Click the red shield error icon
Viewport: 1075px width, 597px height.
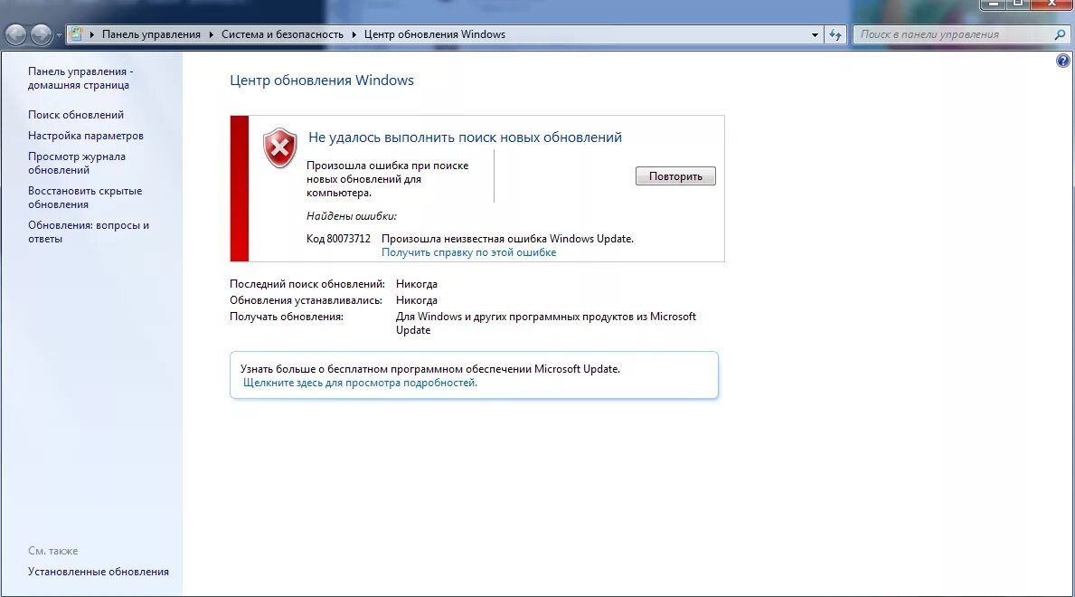[x=279, y=147]
